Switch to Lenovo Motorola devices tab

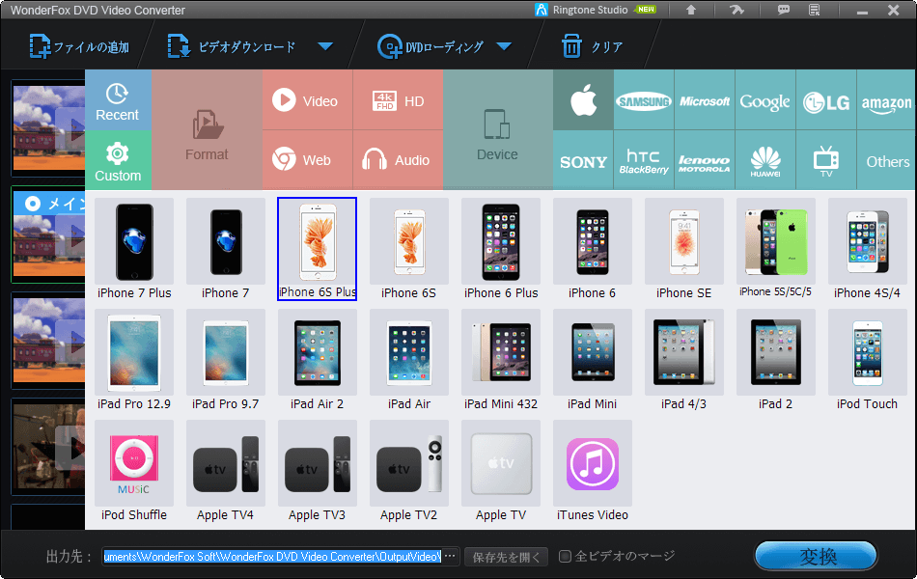click(705, 160)
